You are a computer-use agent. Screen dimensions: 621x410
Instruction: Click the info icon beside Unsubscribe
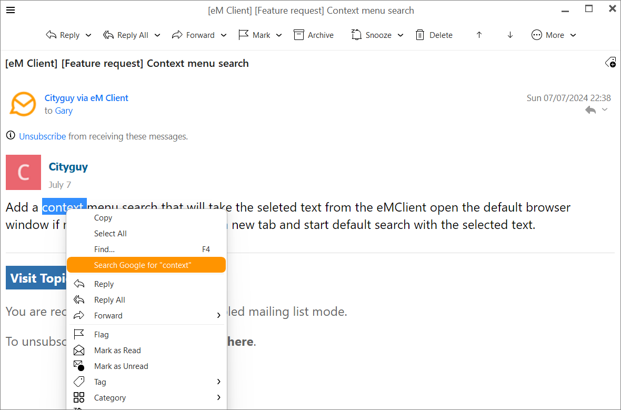pyautogui.click(x=11, y=135)
